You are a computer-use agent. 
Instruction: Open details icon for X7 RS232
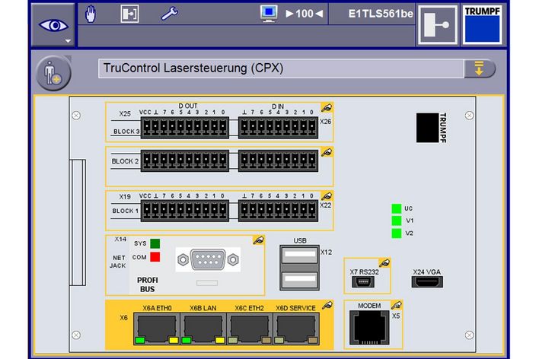384,262
